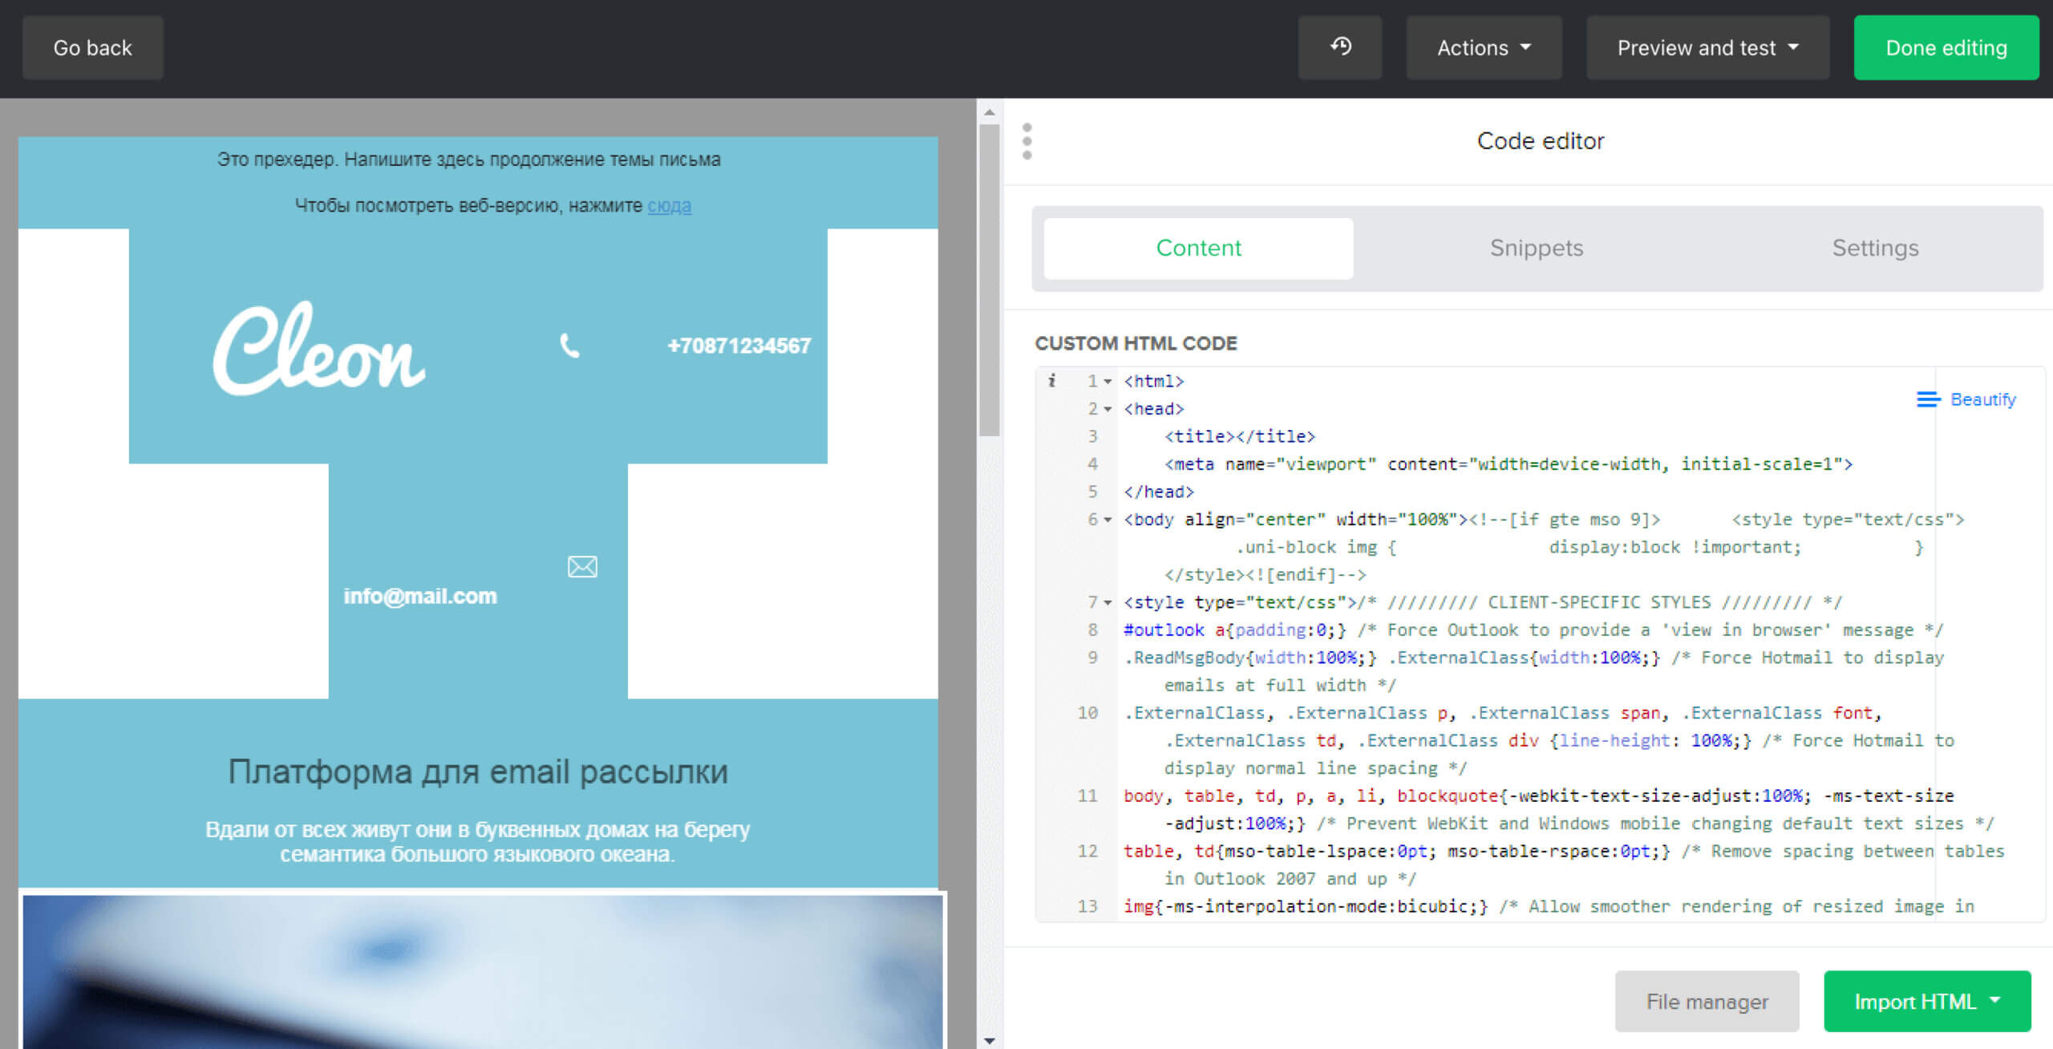
Task: Click the Beautify link
Action: tap(1982, 399)
